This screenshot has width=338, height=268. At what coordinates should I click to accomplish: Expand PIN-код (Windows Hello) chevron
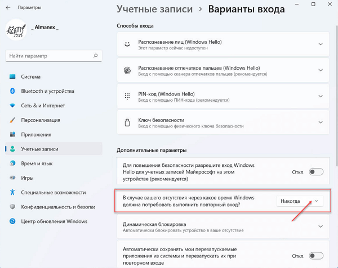click(321, 96)
